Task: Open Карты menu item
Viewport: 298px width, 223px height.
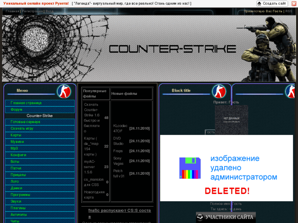Action: 40,135
